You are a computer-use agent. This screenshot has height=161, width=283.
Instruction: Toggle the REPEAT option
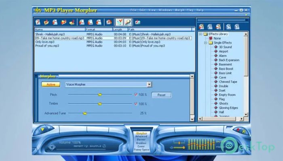[x=80, y=146]
